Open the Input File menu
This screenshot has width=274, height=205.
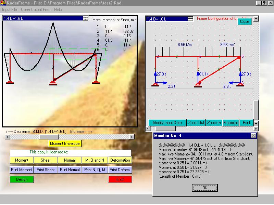10,10
